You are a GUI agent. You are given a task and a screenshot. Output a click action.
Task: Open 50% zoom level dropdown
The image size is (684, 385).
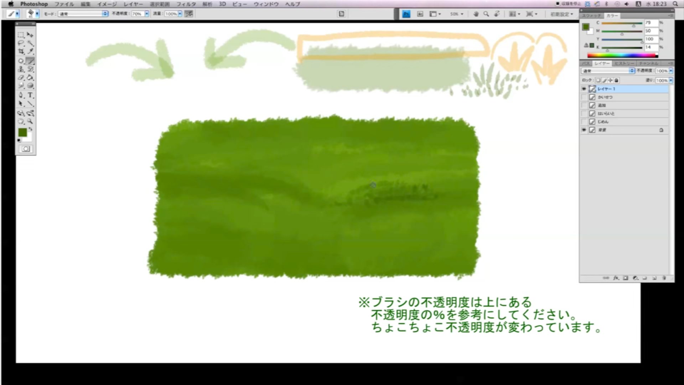pyautogui.click(x=457, y=14)
